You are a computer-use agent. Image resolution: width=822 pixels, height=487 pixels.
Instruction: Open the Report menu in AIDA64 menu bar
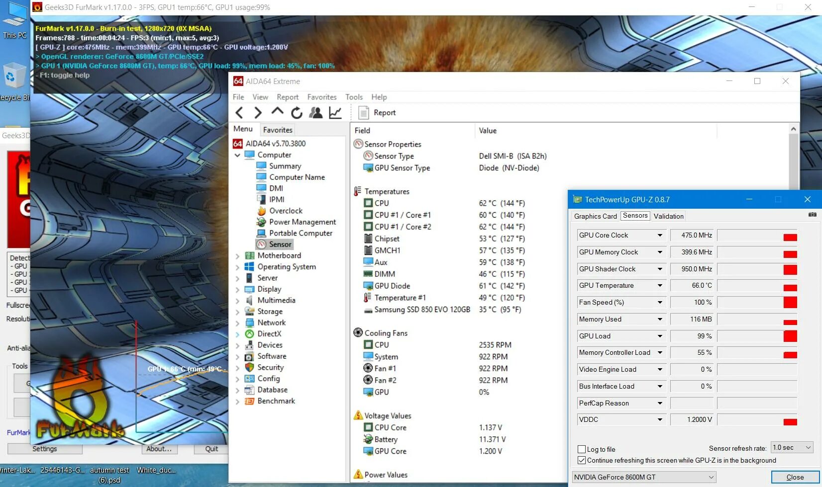[288, 97]
